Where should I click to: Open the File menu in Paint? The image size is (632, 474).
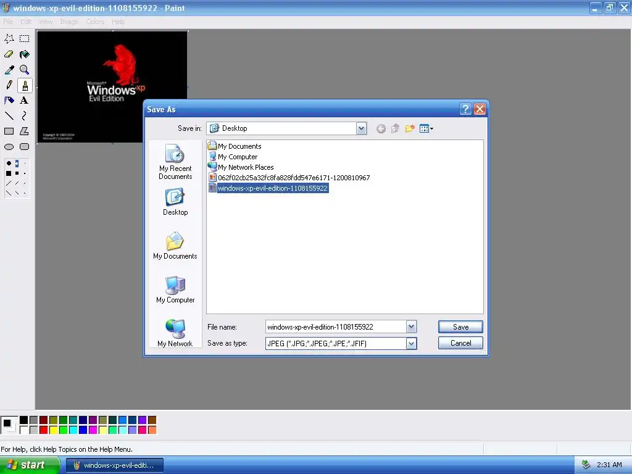pyautogui.click(x=9, y=22)
